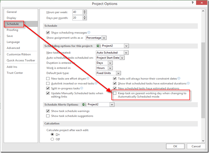The height and width of the screenshot is (153, 209).
Task: Switch to the Advanced options category
Action: pyautogui.click(x=13, y=48)
